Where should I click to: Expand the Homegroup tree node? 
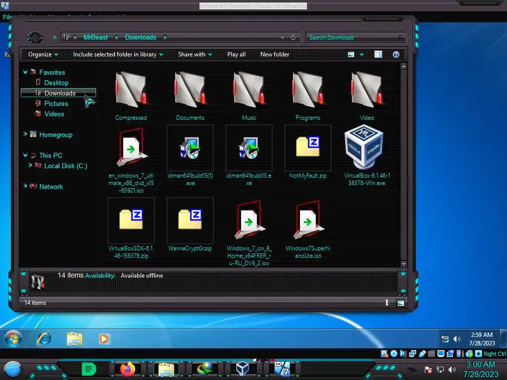point(25,134)
